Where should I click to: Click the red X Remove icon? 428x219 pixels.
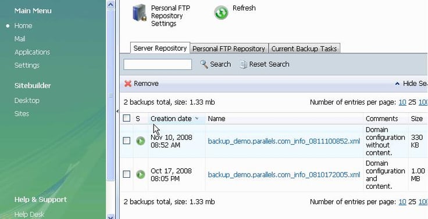click(128, 84)
